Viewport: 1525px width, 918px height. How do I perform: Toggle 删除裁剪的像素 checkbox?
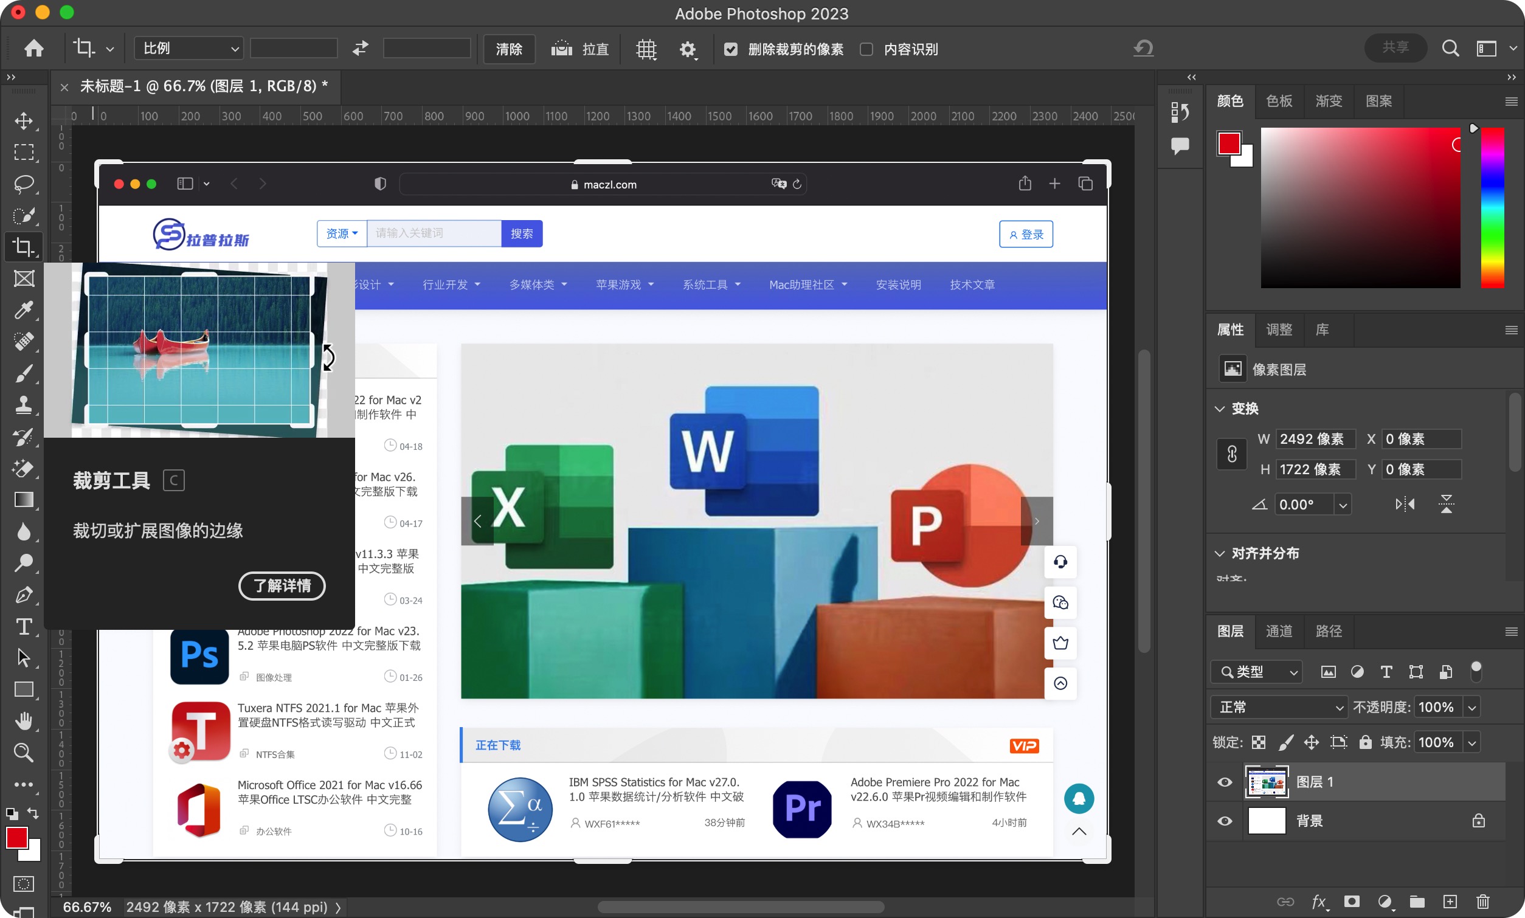[731, 49]
